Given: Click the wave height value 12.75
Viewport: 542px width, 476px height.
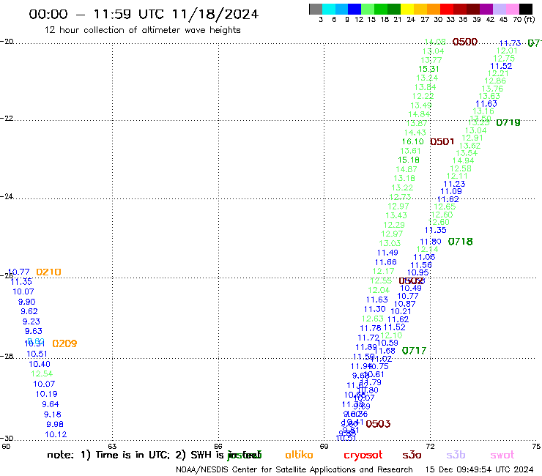Looking at the screenshot, I should click(x=504, y=59).
